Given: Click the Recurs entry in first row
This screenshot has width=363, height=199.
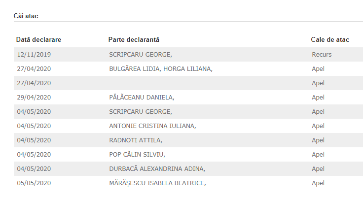Looking at the screenshot, I should pyautogui.click(x=322, y=54).
